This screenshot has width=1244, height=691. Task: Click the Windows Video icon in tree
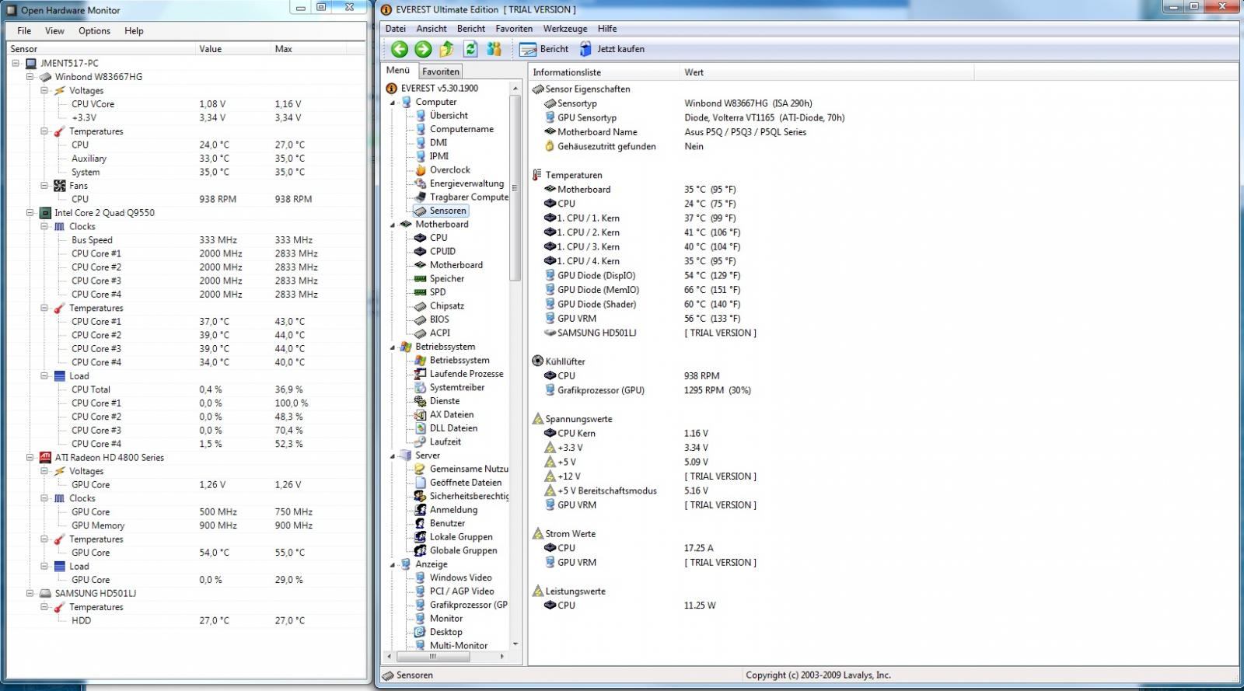(421, 578)
